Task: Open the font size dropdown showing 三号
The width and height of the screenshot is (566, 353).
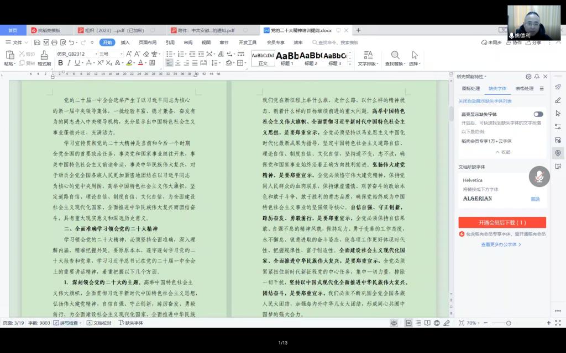Action: [x=111, y=54]
